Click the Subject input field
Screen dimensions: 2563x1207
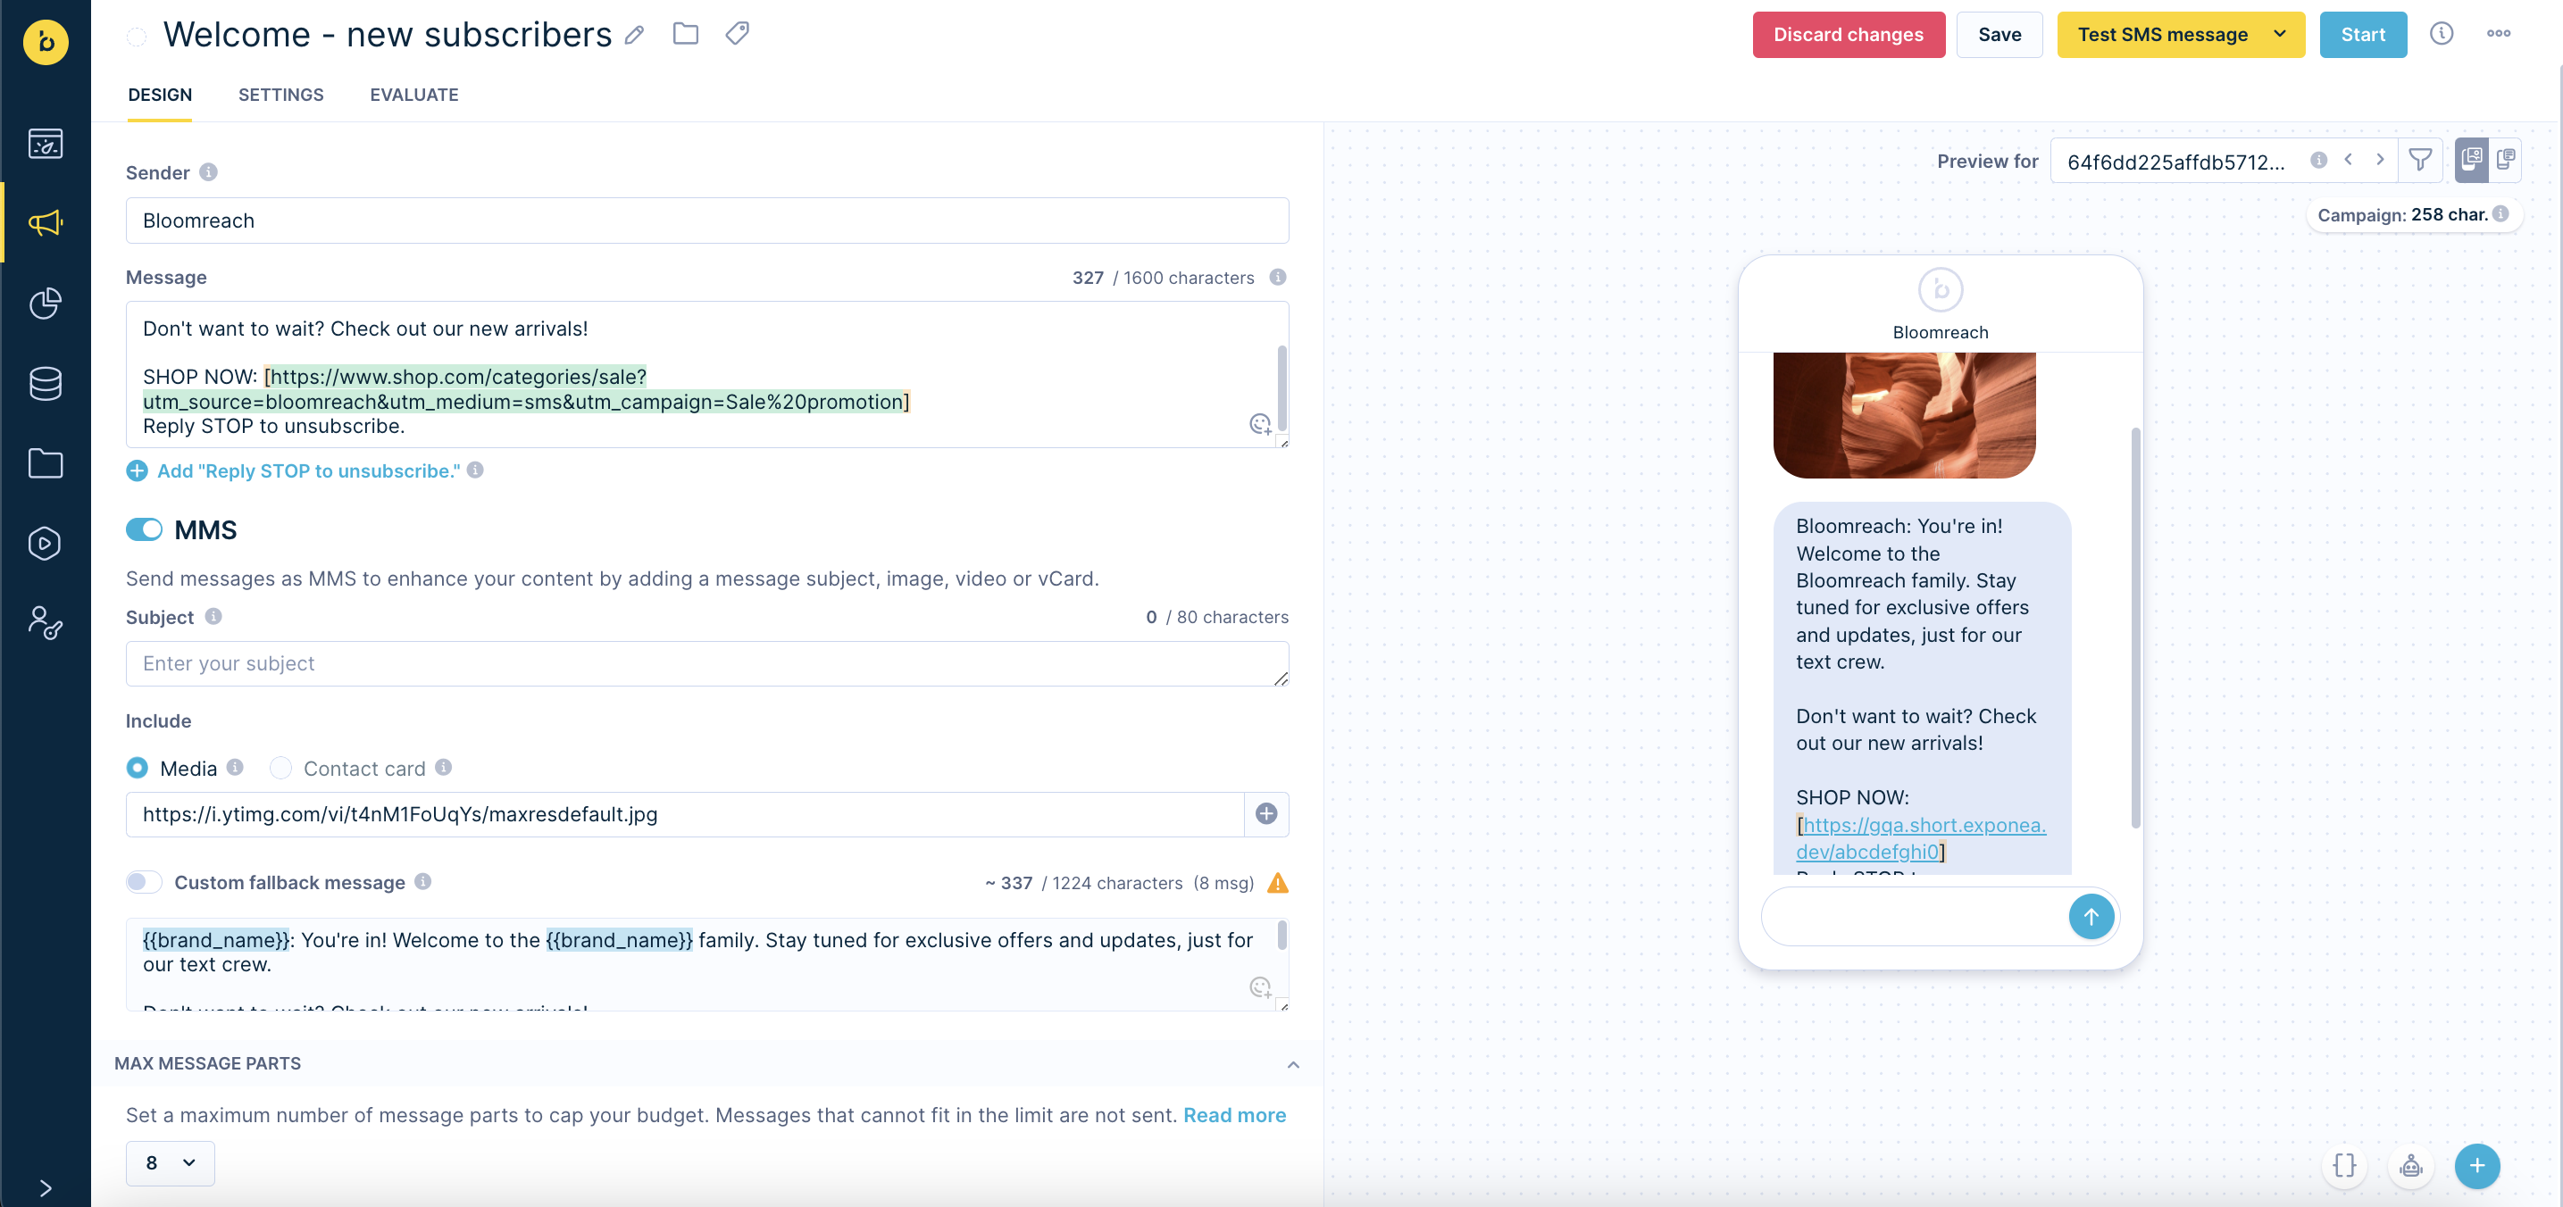point(706,663)
